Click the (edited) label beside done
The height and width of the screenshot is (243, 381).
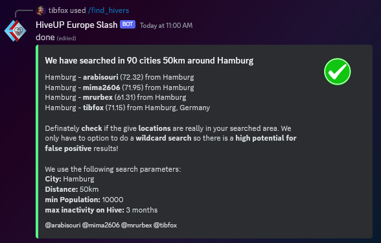pos(66,38)
